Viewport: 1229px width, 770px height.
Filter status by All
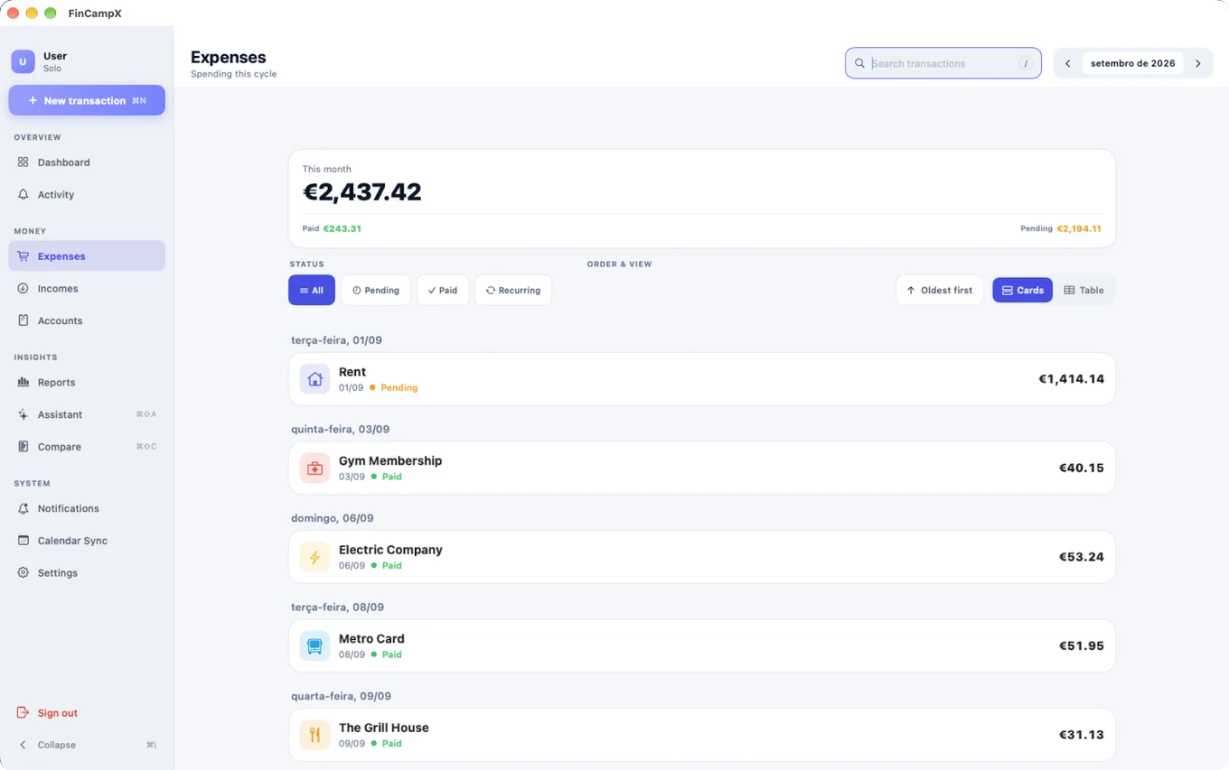312,291
